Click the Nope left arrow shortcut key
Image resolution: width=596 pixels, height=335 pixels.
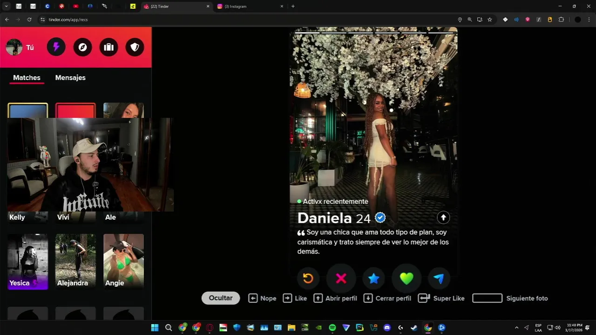[253, 298]
